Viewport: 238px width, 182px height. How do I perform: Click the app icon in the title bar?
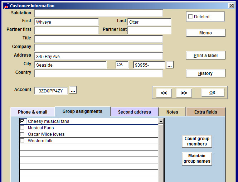point(6,6)
